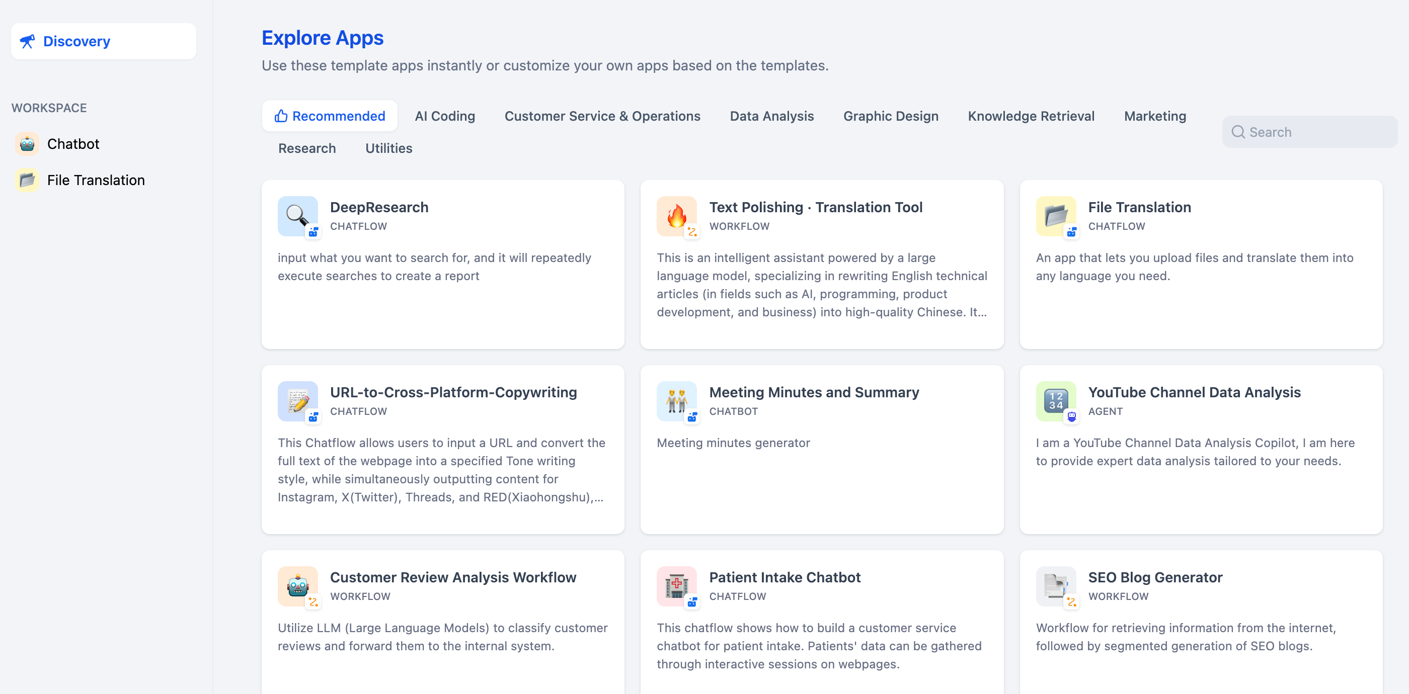This screenshot has height=694, width=1409.
Task: Switch to the AI Coding tab
Action: pos(445,116)
